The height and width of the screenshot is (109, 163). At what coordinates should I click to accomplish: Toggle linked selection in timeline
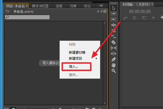tap(144, 18)
